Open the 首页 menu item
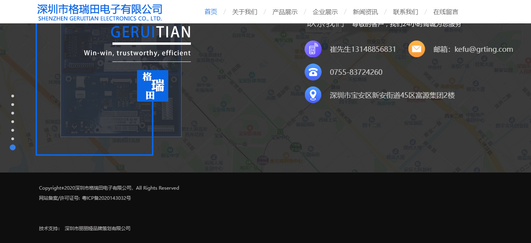The height and width of the screenshot is (243, 531). click(211, 12)
